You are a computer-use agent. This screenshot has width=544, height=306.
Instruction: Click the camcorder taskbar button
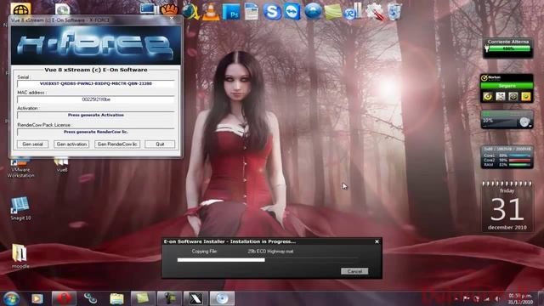click(169, 298)
